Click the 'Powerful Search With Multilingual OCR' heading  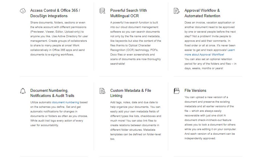tap(129, 13)
